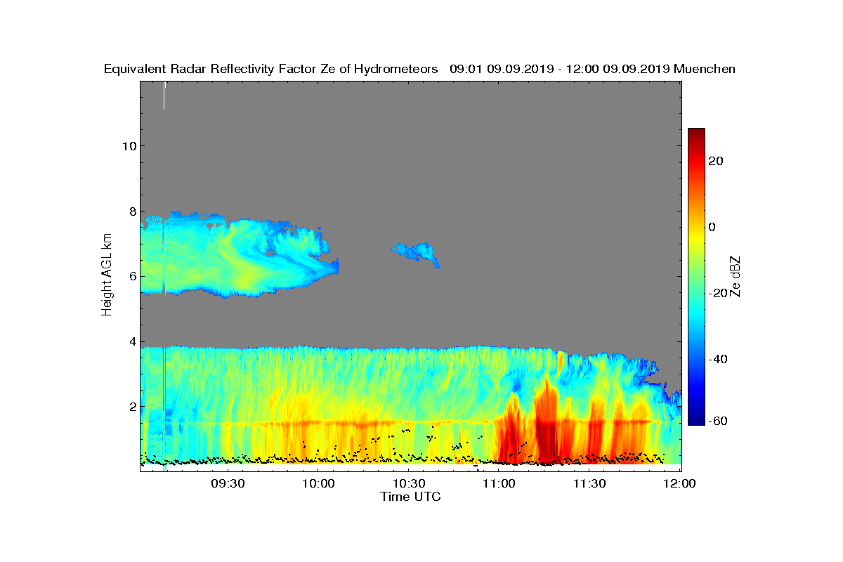The width and height of the screenshot is (843, 562).
Task: Click the white vertical line at top left
Action: [x=164, y=95]
